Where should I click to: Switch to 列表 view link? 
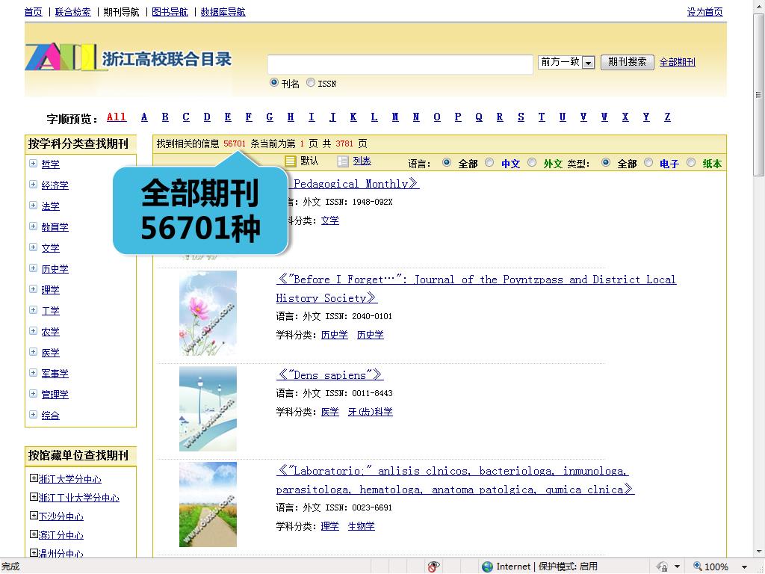click(x=362, y=161)
